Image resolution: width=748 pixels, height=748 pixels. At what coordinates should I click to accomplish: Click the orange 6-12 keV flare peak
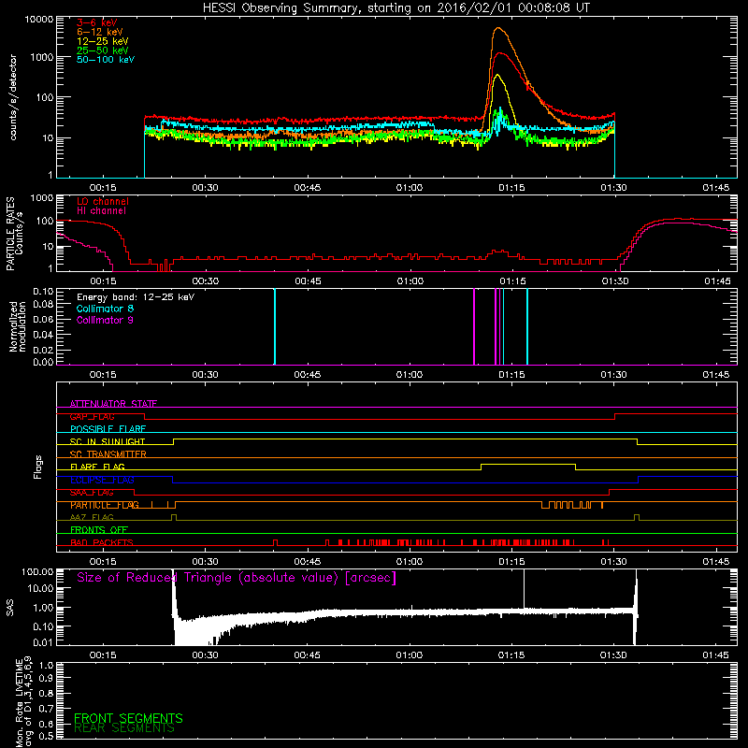tap(498, 28)
